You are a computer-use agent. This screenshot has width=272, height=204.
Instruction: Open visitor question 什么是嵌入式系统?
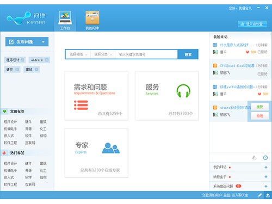coord(237,45)
